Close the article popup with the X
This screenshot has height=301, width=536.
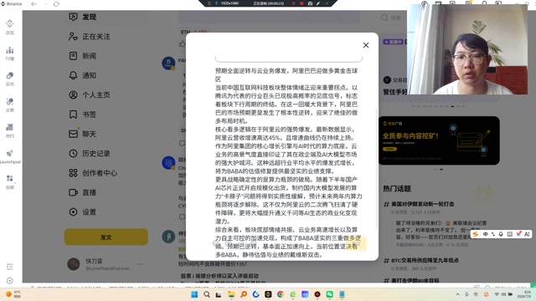pos(366,45)
